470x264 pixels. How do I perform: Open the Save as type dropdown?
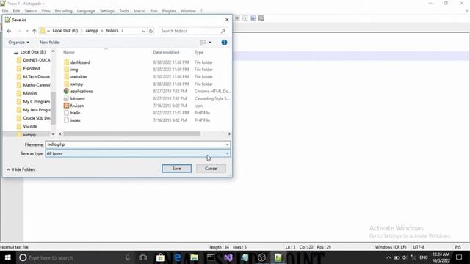(227, 153)
